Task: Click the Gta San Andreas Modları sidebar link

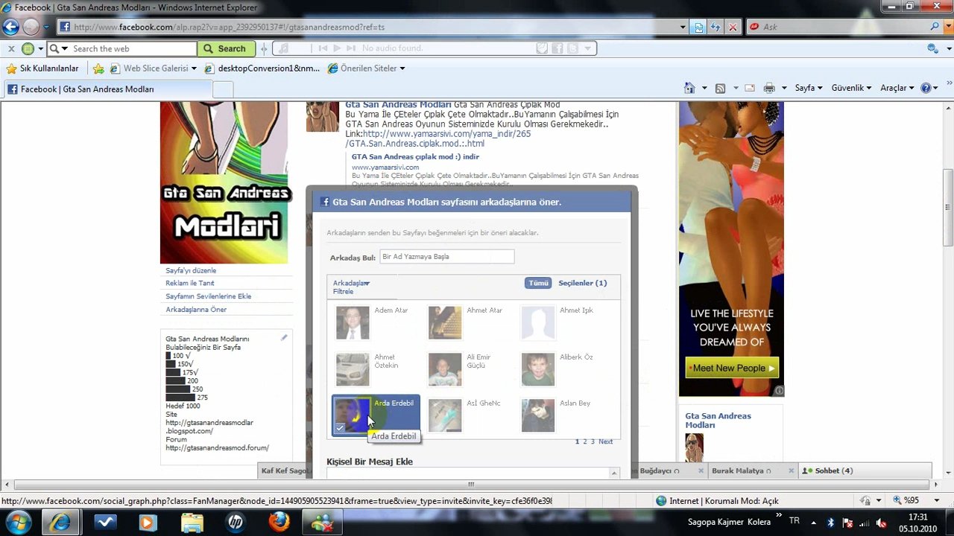Action: tap(718, 420)
